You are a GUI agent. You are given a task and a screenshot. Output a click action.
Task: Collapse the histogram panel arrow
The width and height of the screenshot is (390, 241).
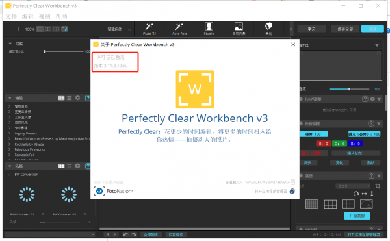pyautogui.click(x=377, y=45)
